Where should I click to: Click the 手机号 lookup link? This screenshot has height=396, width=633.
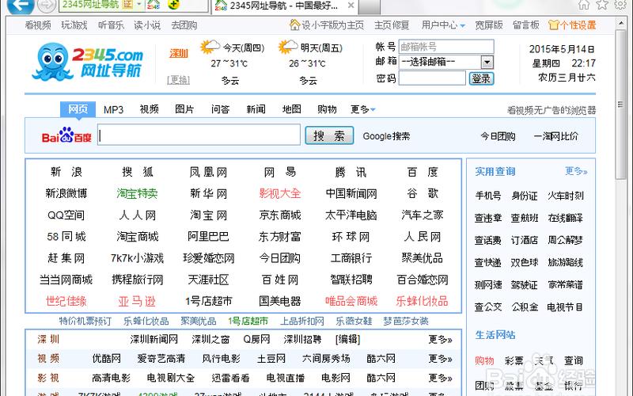pos(488,196)
